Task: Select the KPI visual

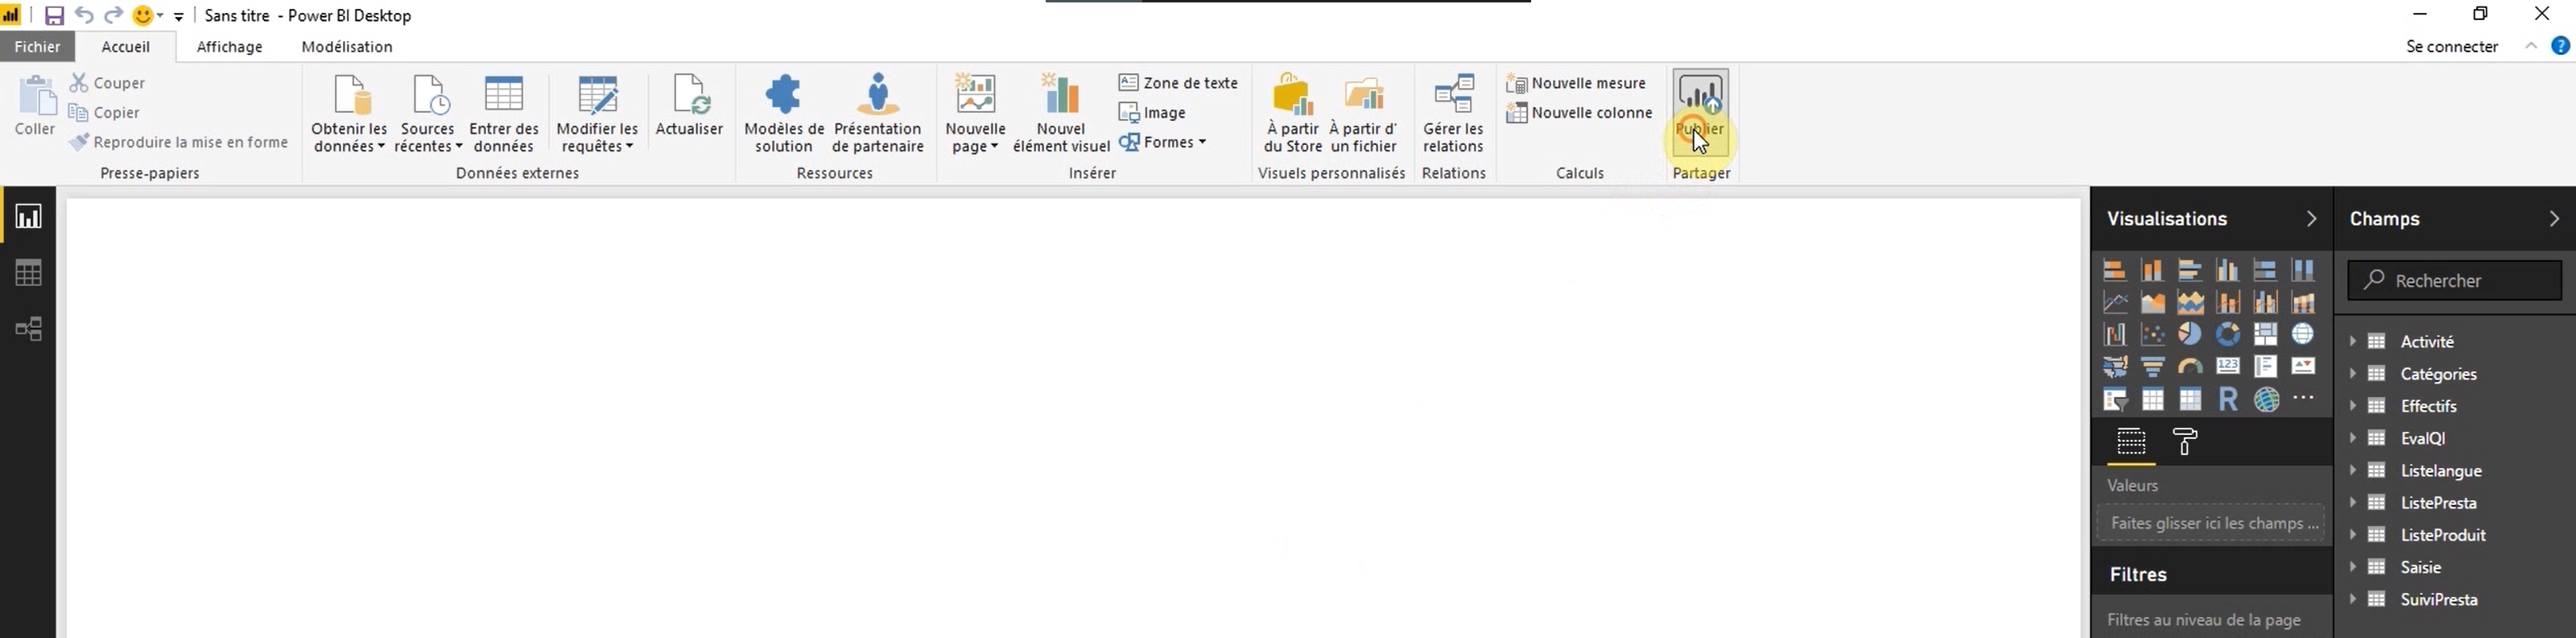Action: 2303,367
